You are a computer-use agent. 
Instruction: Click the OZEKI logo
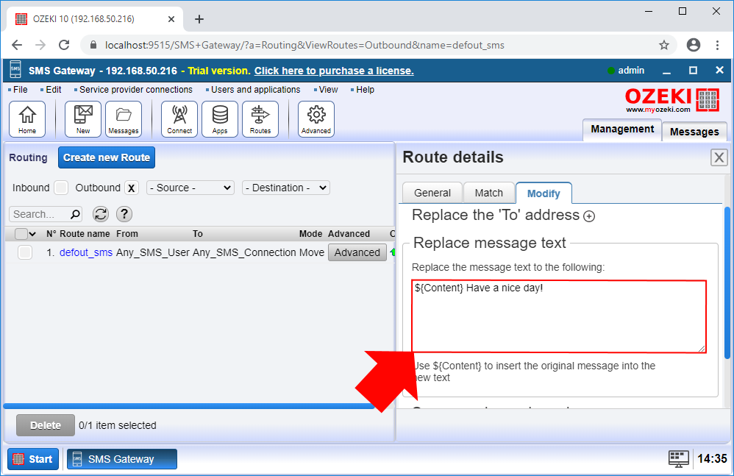coord(672,100)
